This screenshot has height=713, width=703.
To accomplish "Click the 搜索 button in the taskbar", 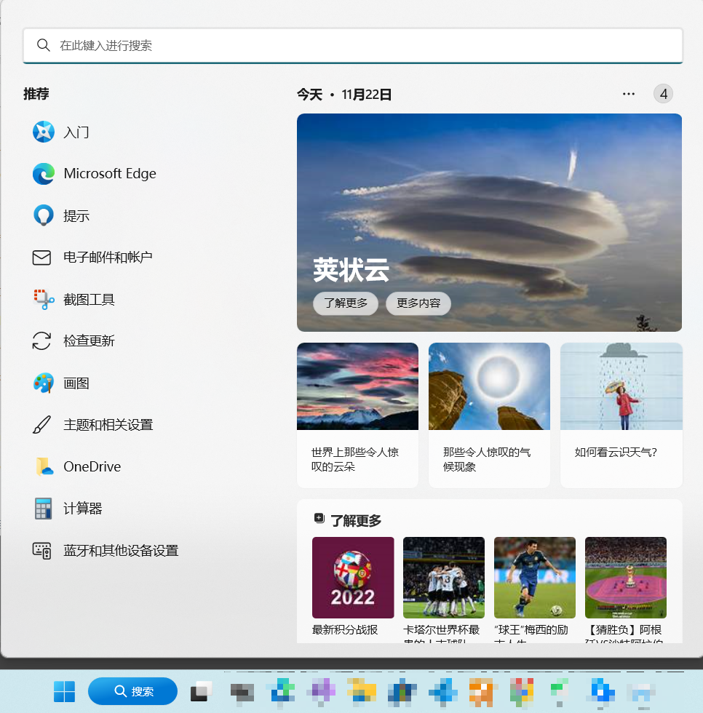I will coord(132,692).
